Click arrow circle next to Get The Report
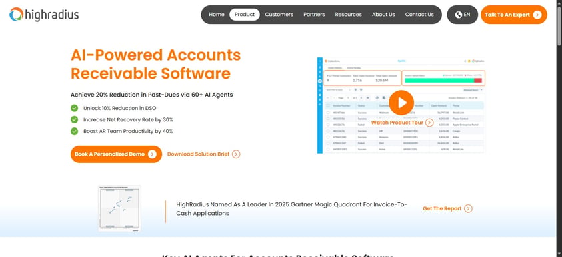562x257 pixels. pyautogui.click(x=468, y=208)
